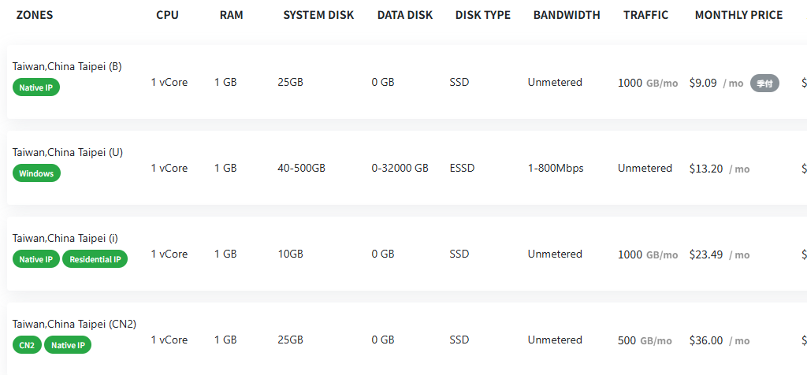Select the ZONES column header
Screen dimensions: 807x375
(x=35, y=15)
